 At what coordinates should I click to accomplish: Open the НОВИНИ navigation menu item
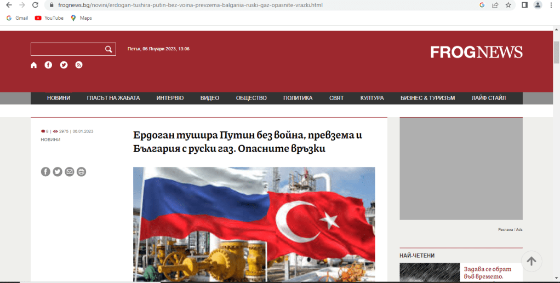[x=59, y=98]
